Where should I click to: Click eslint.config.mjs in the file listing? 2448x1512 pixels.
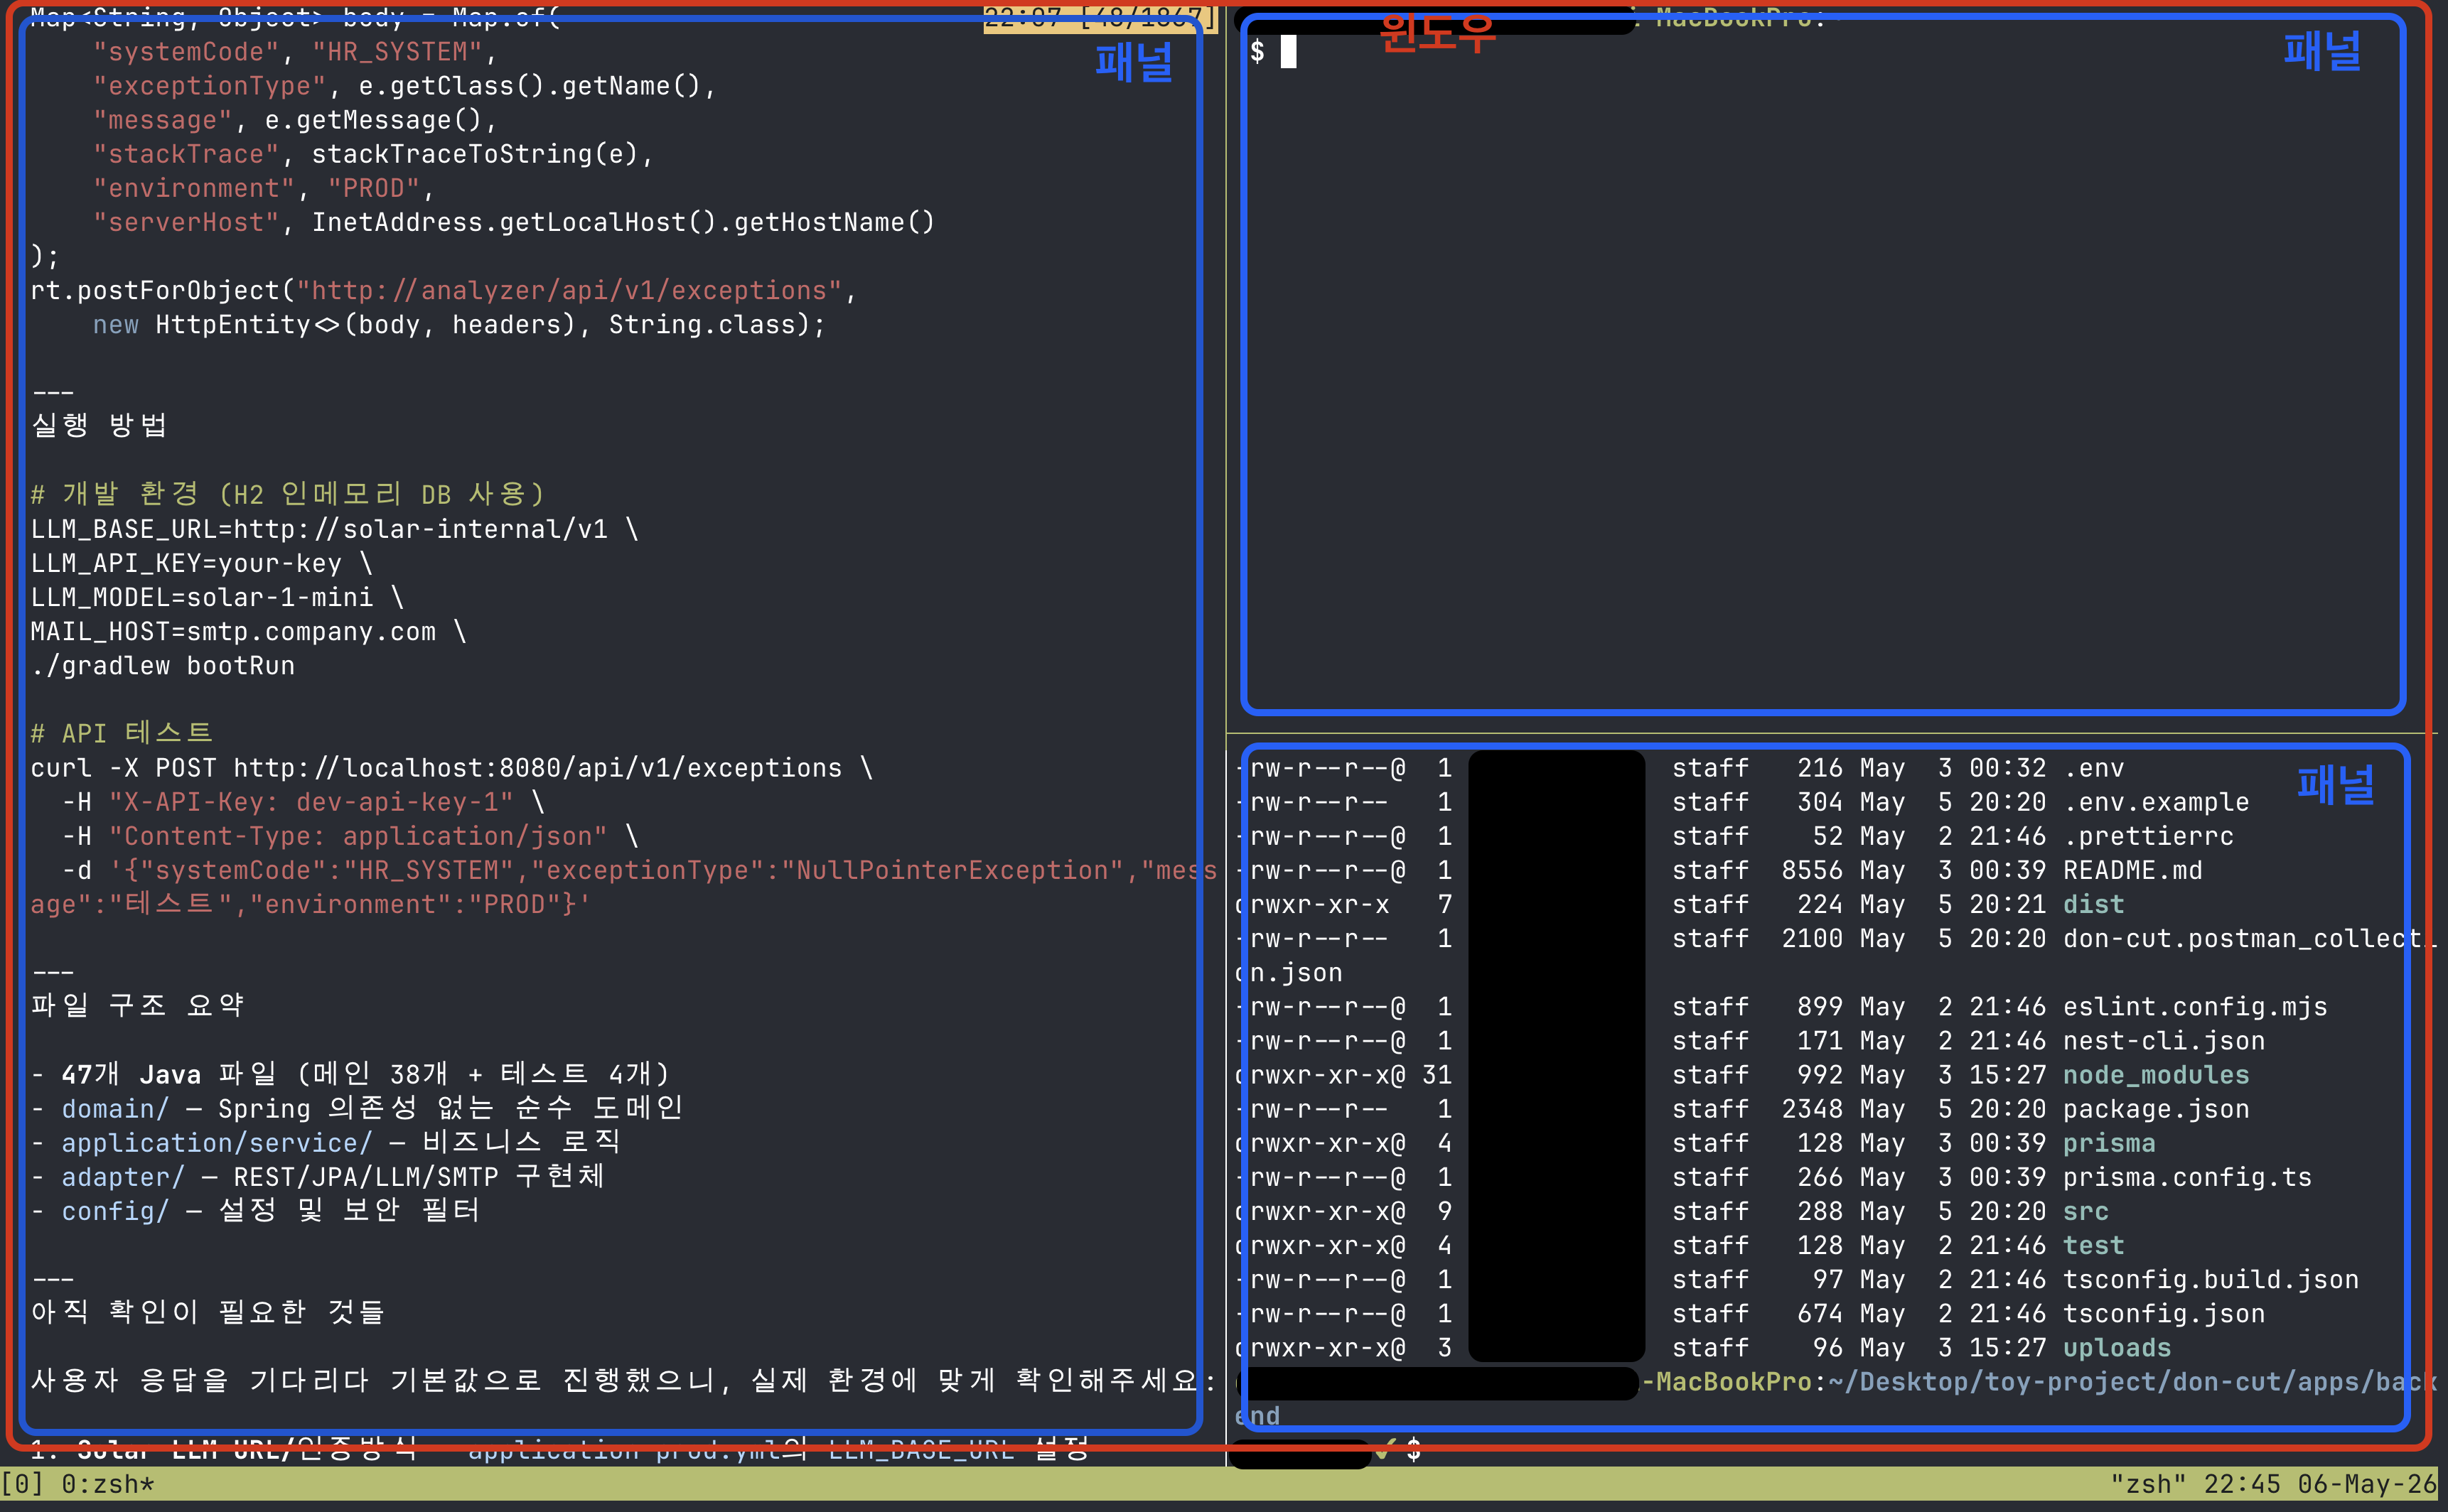tap(2195, 1006)
